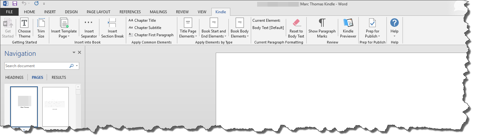Apply the Chapter Subtitle style

145,28
